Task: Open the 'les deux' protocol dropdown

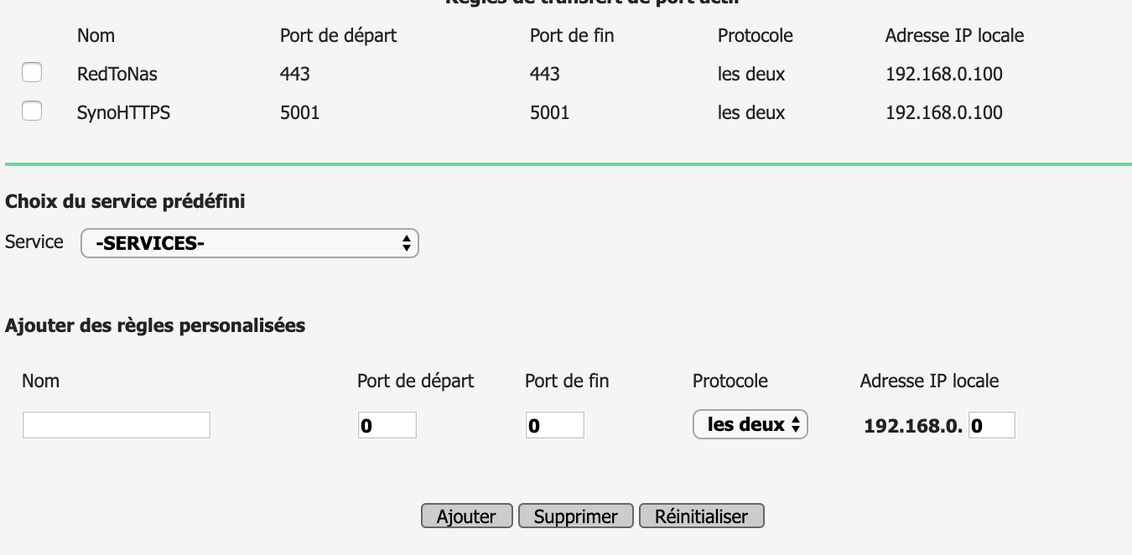Action: point(750,425)
